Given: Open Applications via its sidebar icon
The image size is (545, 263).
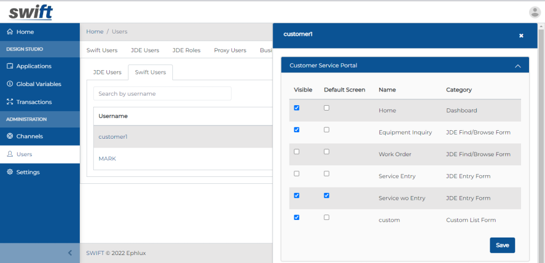Looking at the screenshot, I should 10,66.
